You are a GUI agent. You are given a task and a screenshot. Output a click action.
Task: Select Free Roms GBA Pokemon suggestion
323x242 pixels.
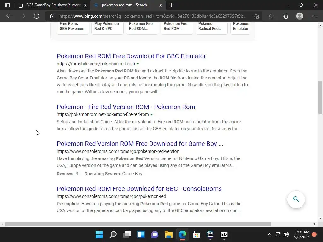click(73, 28)
